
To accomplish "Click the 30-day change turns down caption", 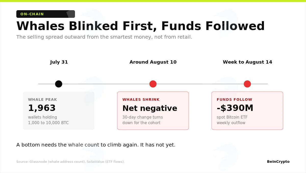I will click(143, 120).
